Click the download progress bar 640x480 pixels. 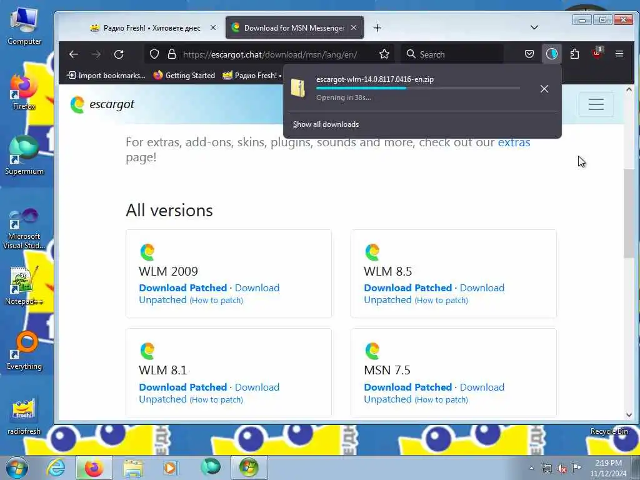(418, 88)
